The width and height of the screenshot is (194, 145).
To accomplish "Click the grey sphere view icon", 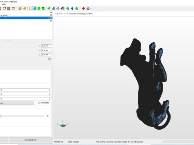I will pos(20,8).
